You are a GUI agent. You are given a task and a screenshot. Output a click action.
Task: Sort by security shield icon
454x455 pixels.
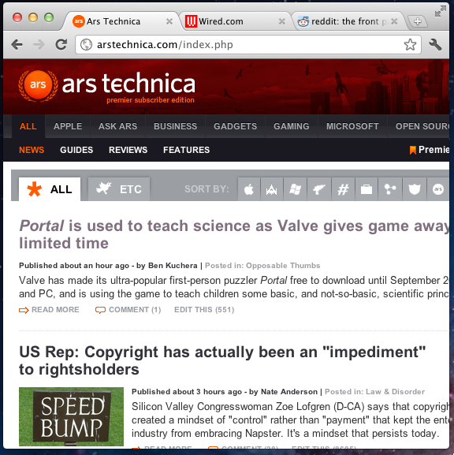point(415,189)
